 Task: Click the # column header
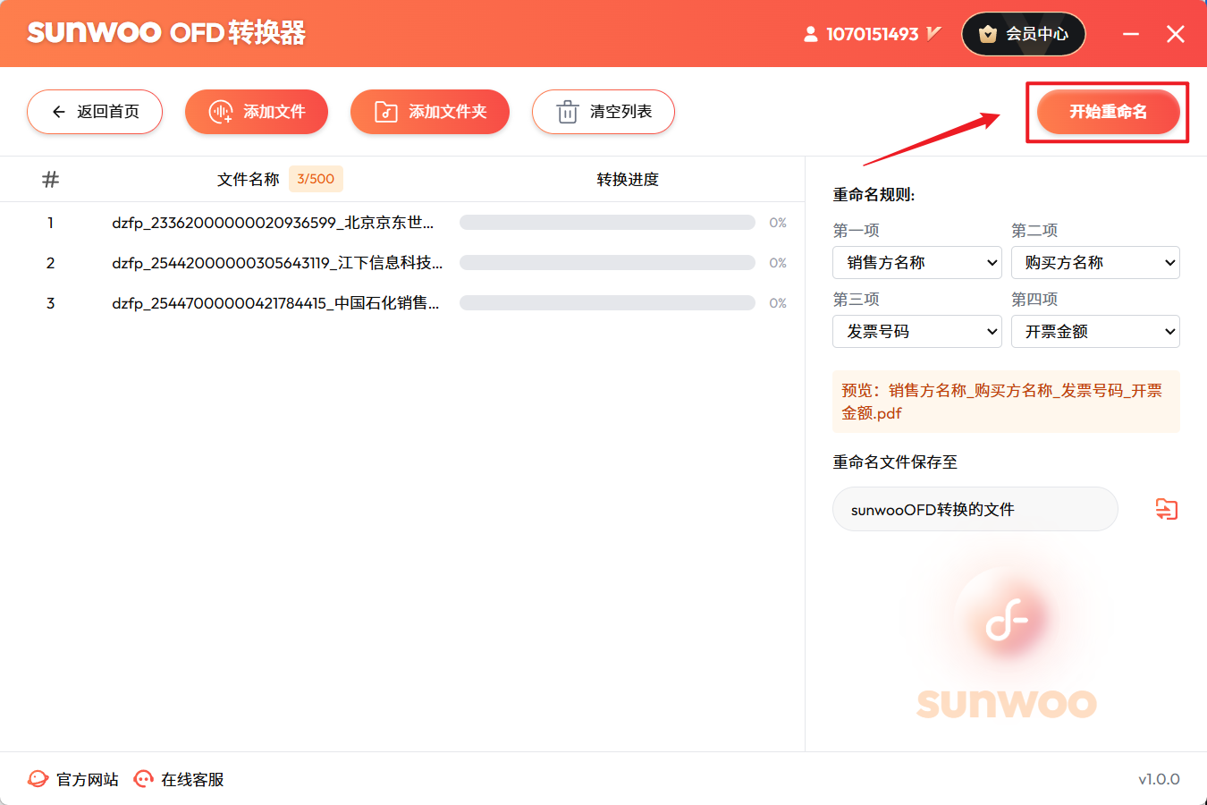tap(51, 180)
